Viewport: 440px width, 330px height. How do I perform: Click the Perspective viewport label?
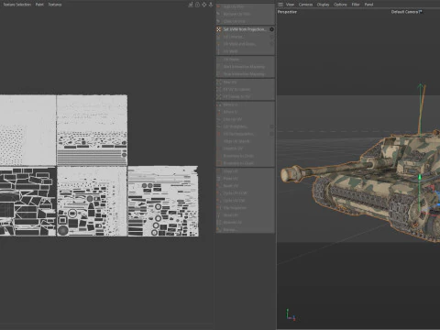click(x=287, y=12)
